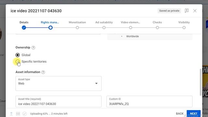Select the Global ownership radio button
Image resolution: width=208 pixels, height=117 pixels.
(x=18, y=55)
